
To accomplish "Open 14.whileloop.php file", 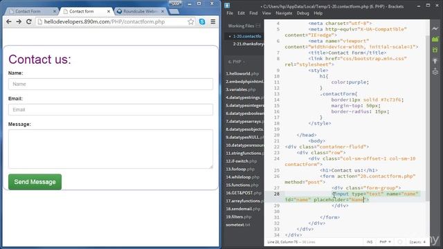I will point(242,177).
